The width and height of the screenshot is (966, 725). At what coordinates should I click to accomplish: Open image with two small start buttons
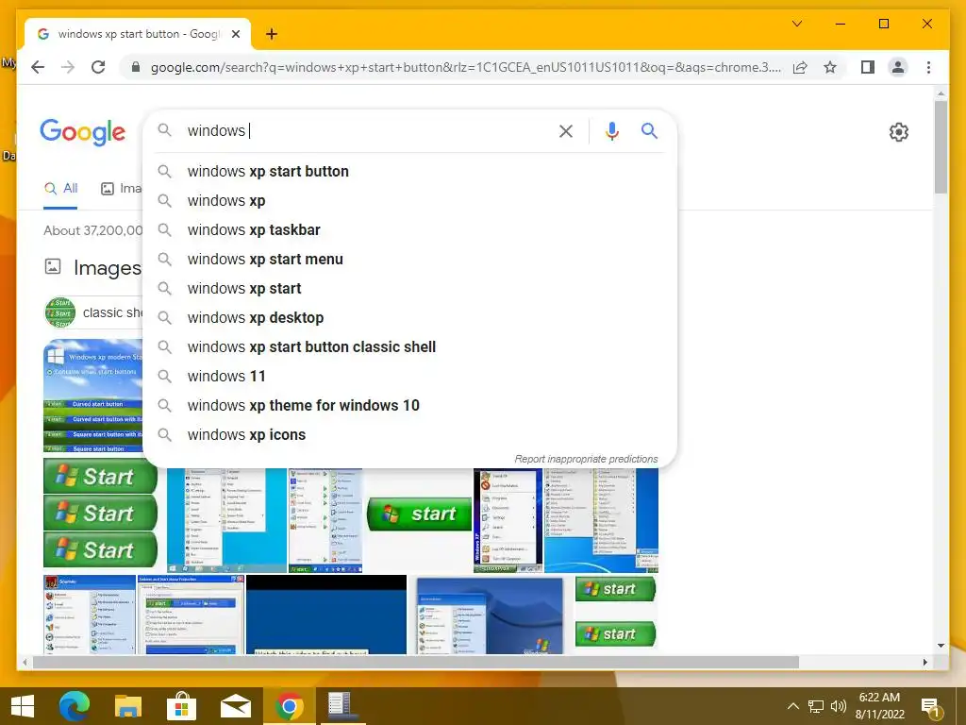pos(615,612)
